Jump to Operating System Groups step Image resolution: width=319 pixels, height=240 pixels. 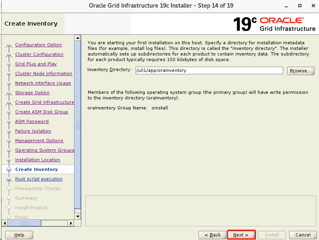coord(45,150)
